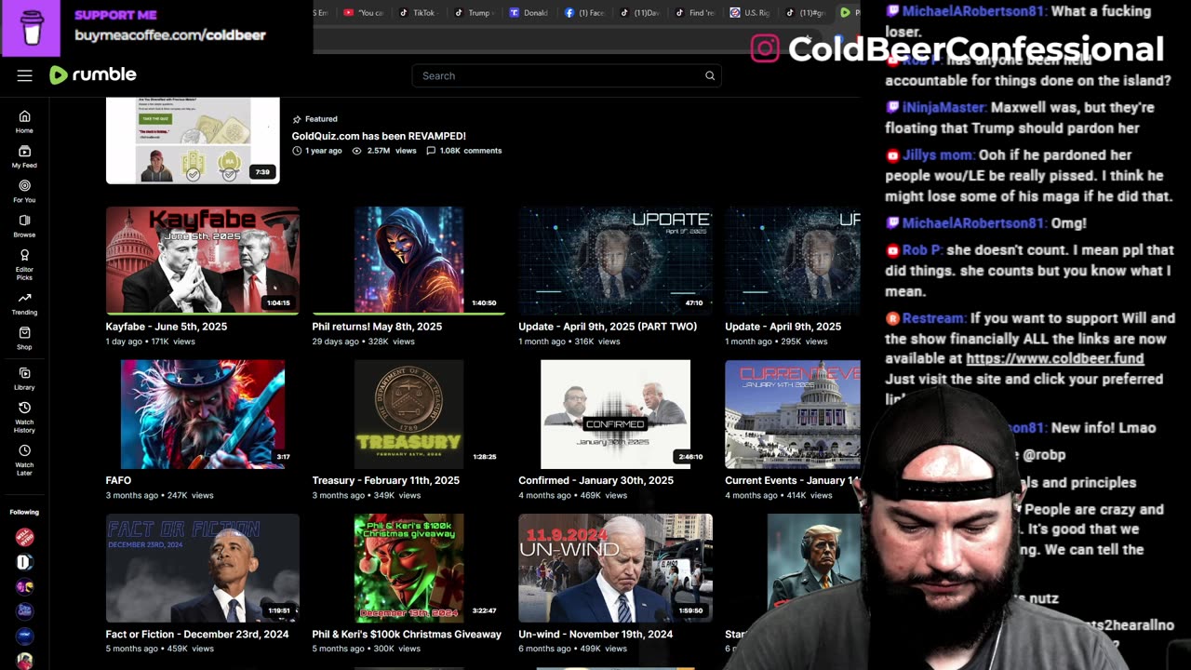Open first followed channel avatar (red)

[x=24, y=537]
